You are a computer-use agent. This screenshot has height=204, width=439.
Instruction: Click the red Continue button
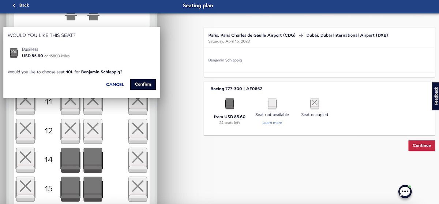click(422, 145)
